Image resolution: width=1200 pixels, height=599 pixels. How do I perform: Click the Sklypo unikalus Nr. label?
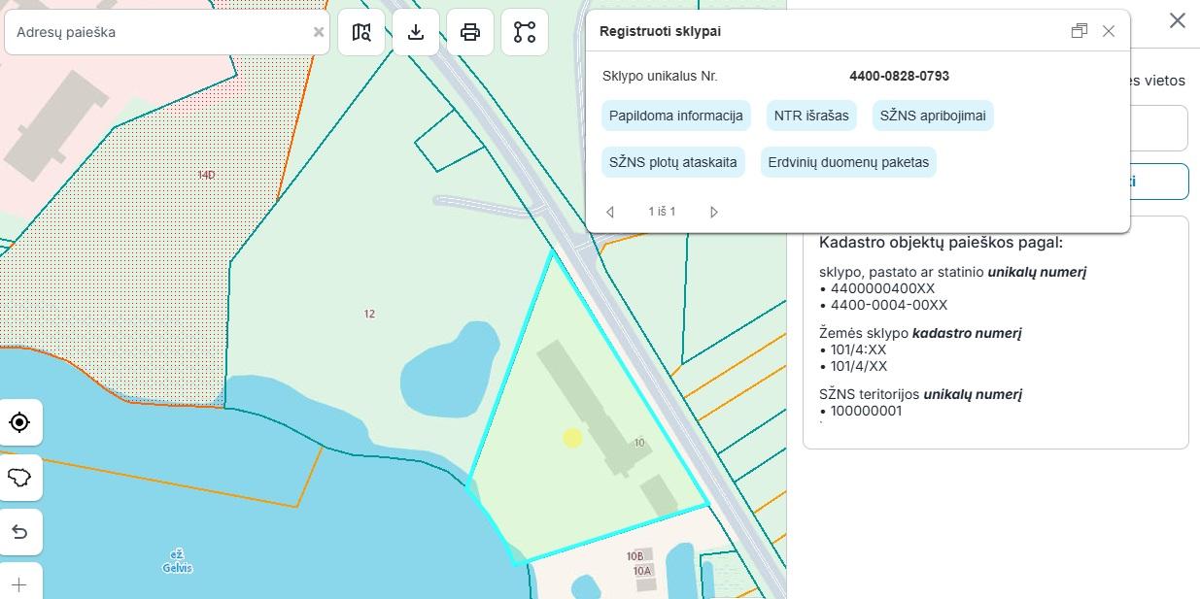[660, 76]
